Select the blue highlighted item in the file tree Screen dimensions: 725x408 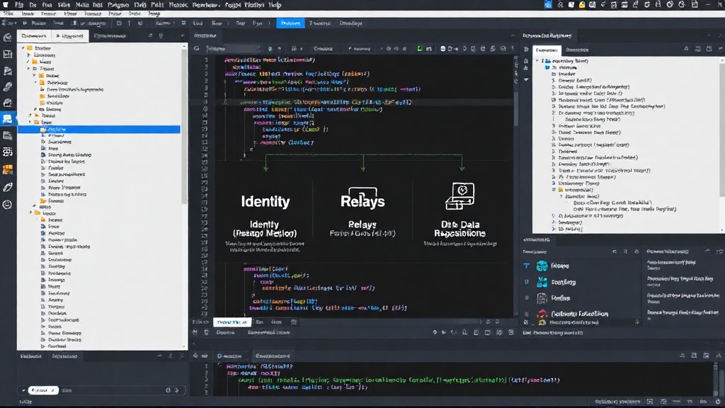99,130
